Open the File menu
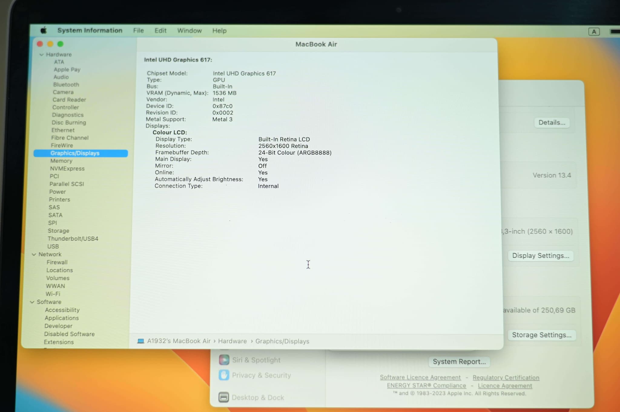 pos(138,31)
